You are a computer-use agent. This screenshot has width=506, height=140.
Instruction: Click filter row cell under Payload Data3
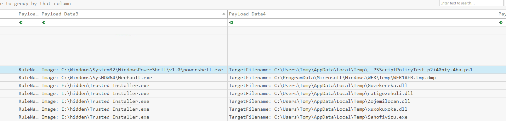(x=134, y=22)
